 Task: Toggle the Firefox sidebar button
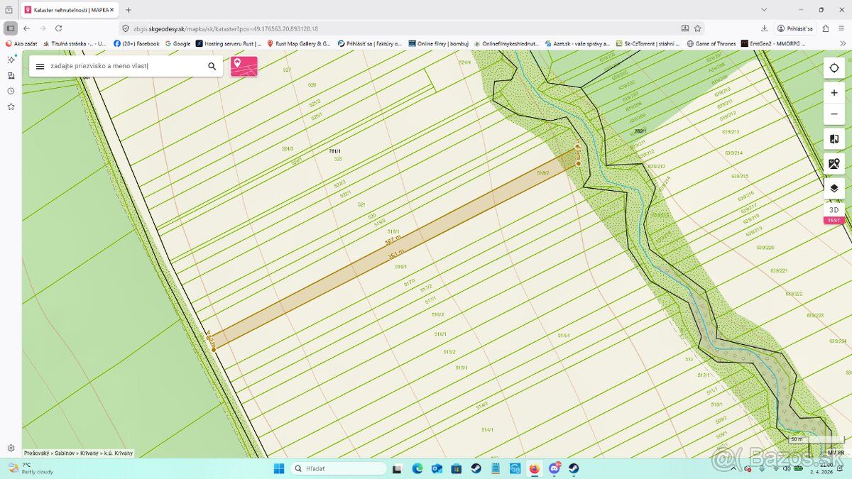[11, 28]
